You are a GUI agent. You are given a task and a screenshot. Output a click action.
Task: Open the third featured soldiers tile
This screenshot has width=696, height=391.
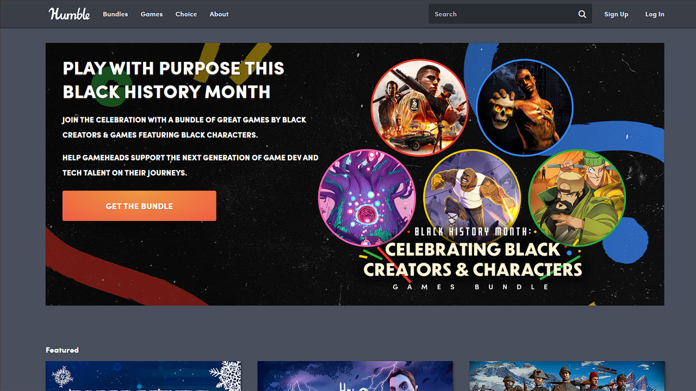coord(567,376)
